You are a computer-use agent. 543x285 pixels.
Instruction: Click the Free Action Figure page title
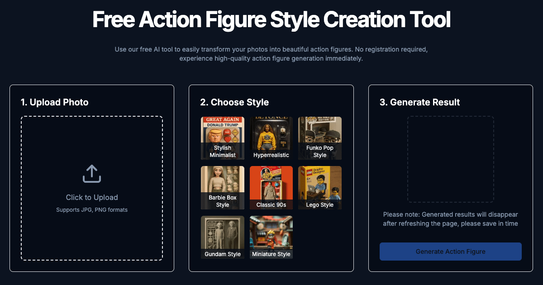(271, 20)
